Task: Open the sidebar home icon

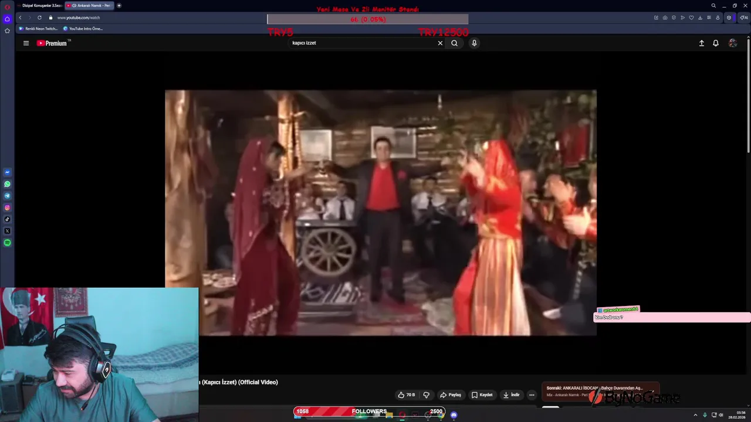Action: tap(7, 19)
